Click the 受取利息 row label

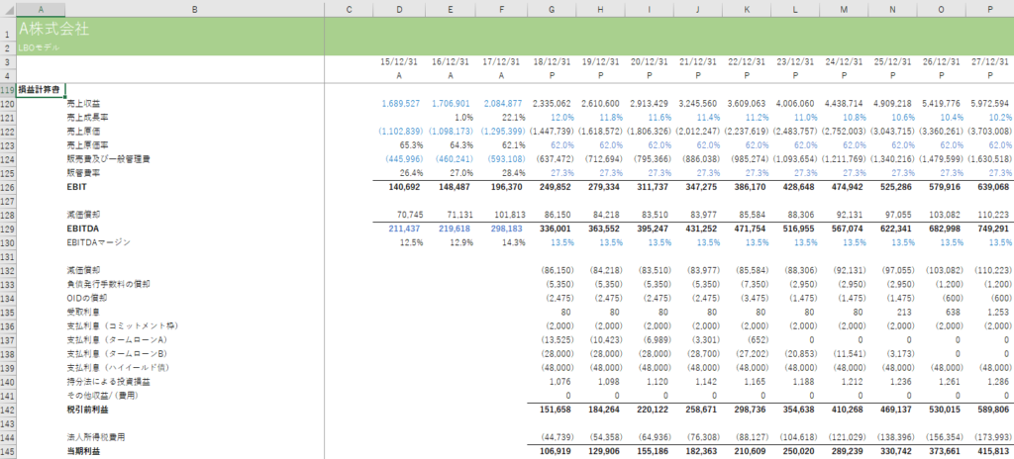point(83,311)
